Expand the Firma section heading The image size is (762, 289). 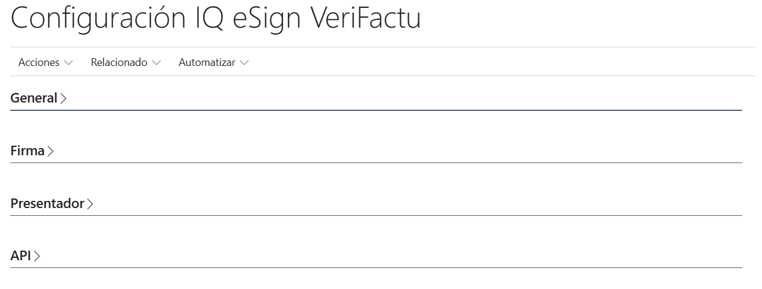point(28,150)
